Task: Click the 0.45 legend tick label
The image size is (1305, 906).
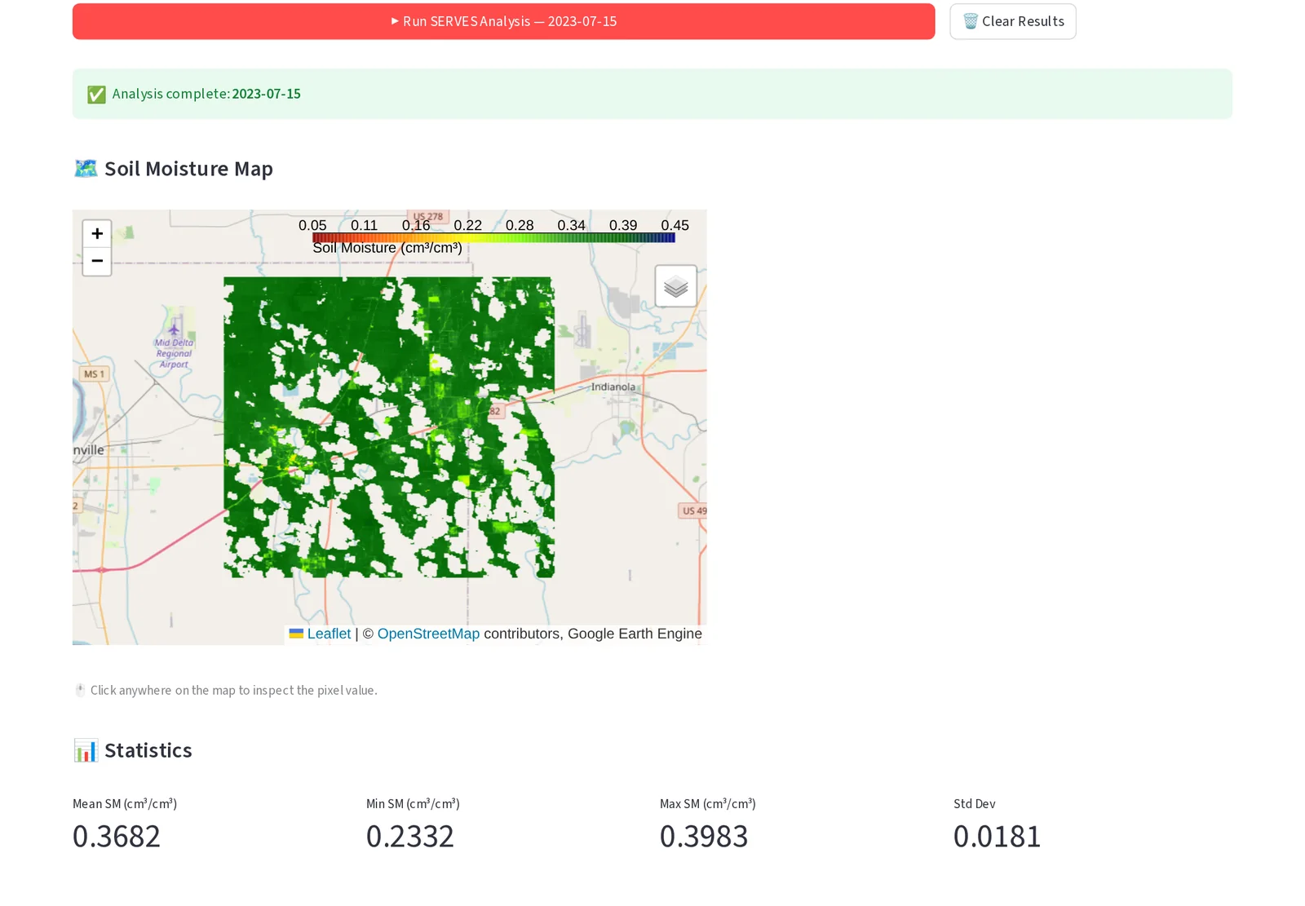Action: point(675,225)
